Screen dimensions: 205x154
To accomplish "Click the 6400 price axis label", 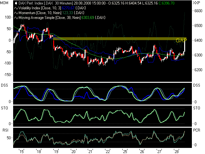I will click(198, 40).
